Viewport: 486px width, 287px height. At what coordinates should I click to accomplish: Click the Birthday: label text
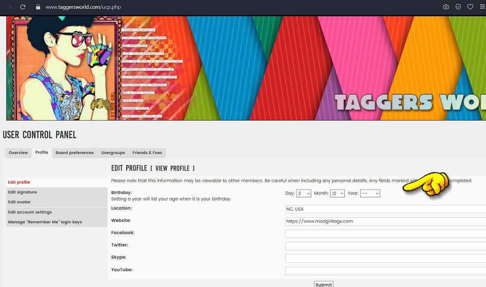coord(121,193)
